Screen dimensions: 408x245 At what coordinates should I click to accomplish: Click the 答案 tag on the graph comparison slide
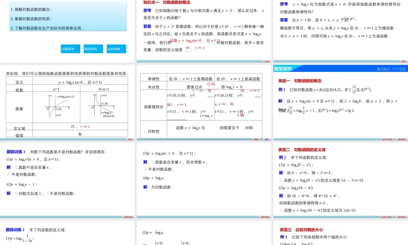point(131,139)
